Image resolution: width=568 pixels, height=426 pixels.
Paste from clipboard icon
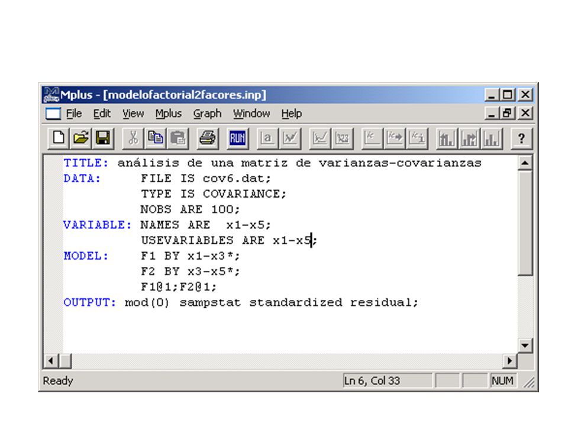177,138
